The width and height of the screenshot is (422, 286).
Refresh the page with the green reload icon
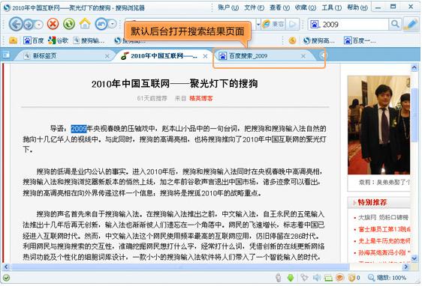point(69,24)
